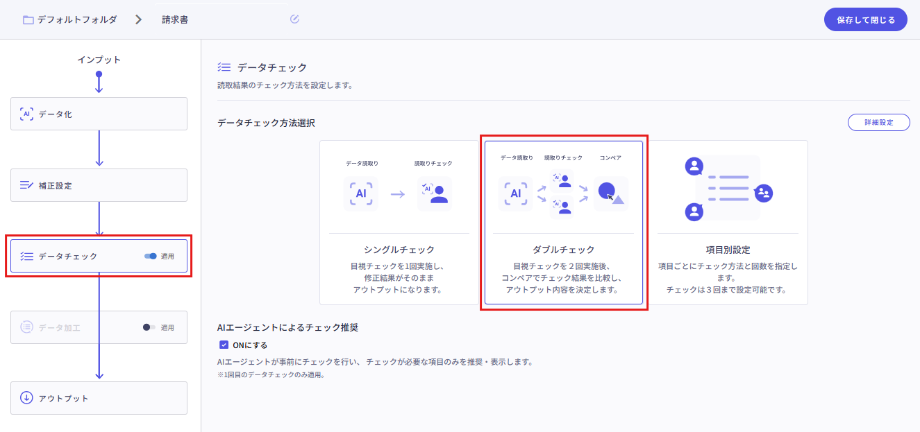Image resolution: width=920 pixels, height=432 pixels.
Task: Click the データ加工 step icon
Action: pos(26,327)
